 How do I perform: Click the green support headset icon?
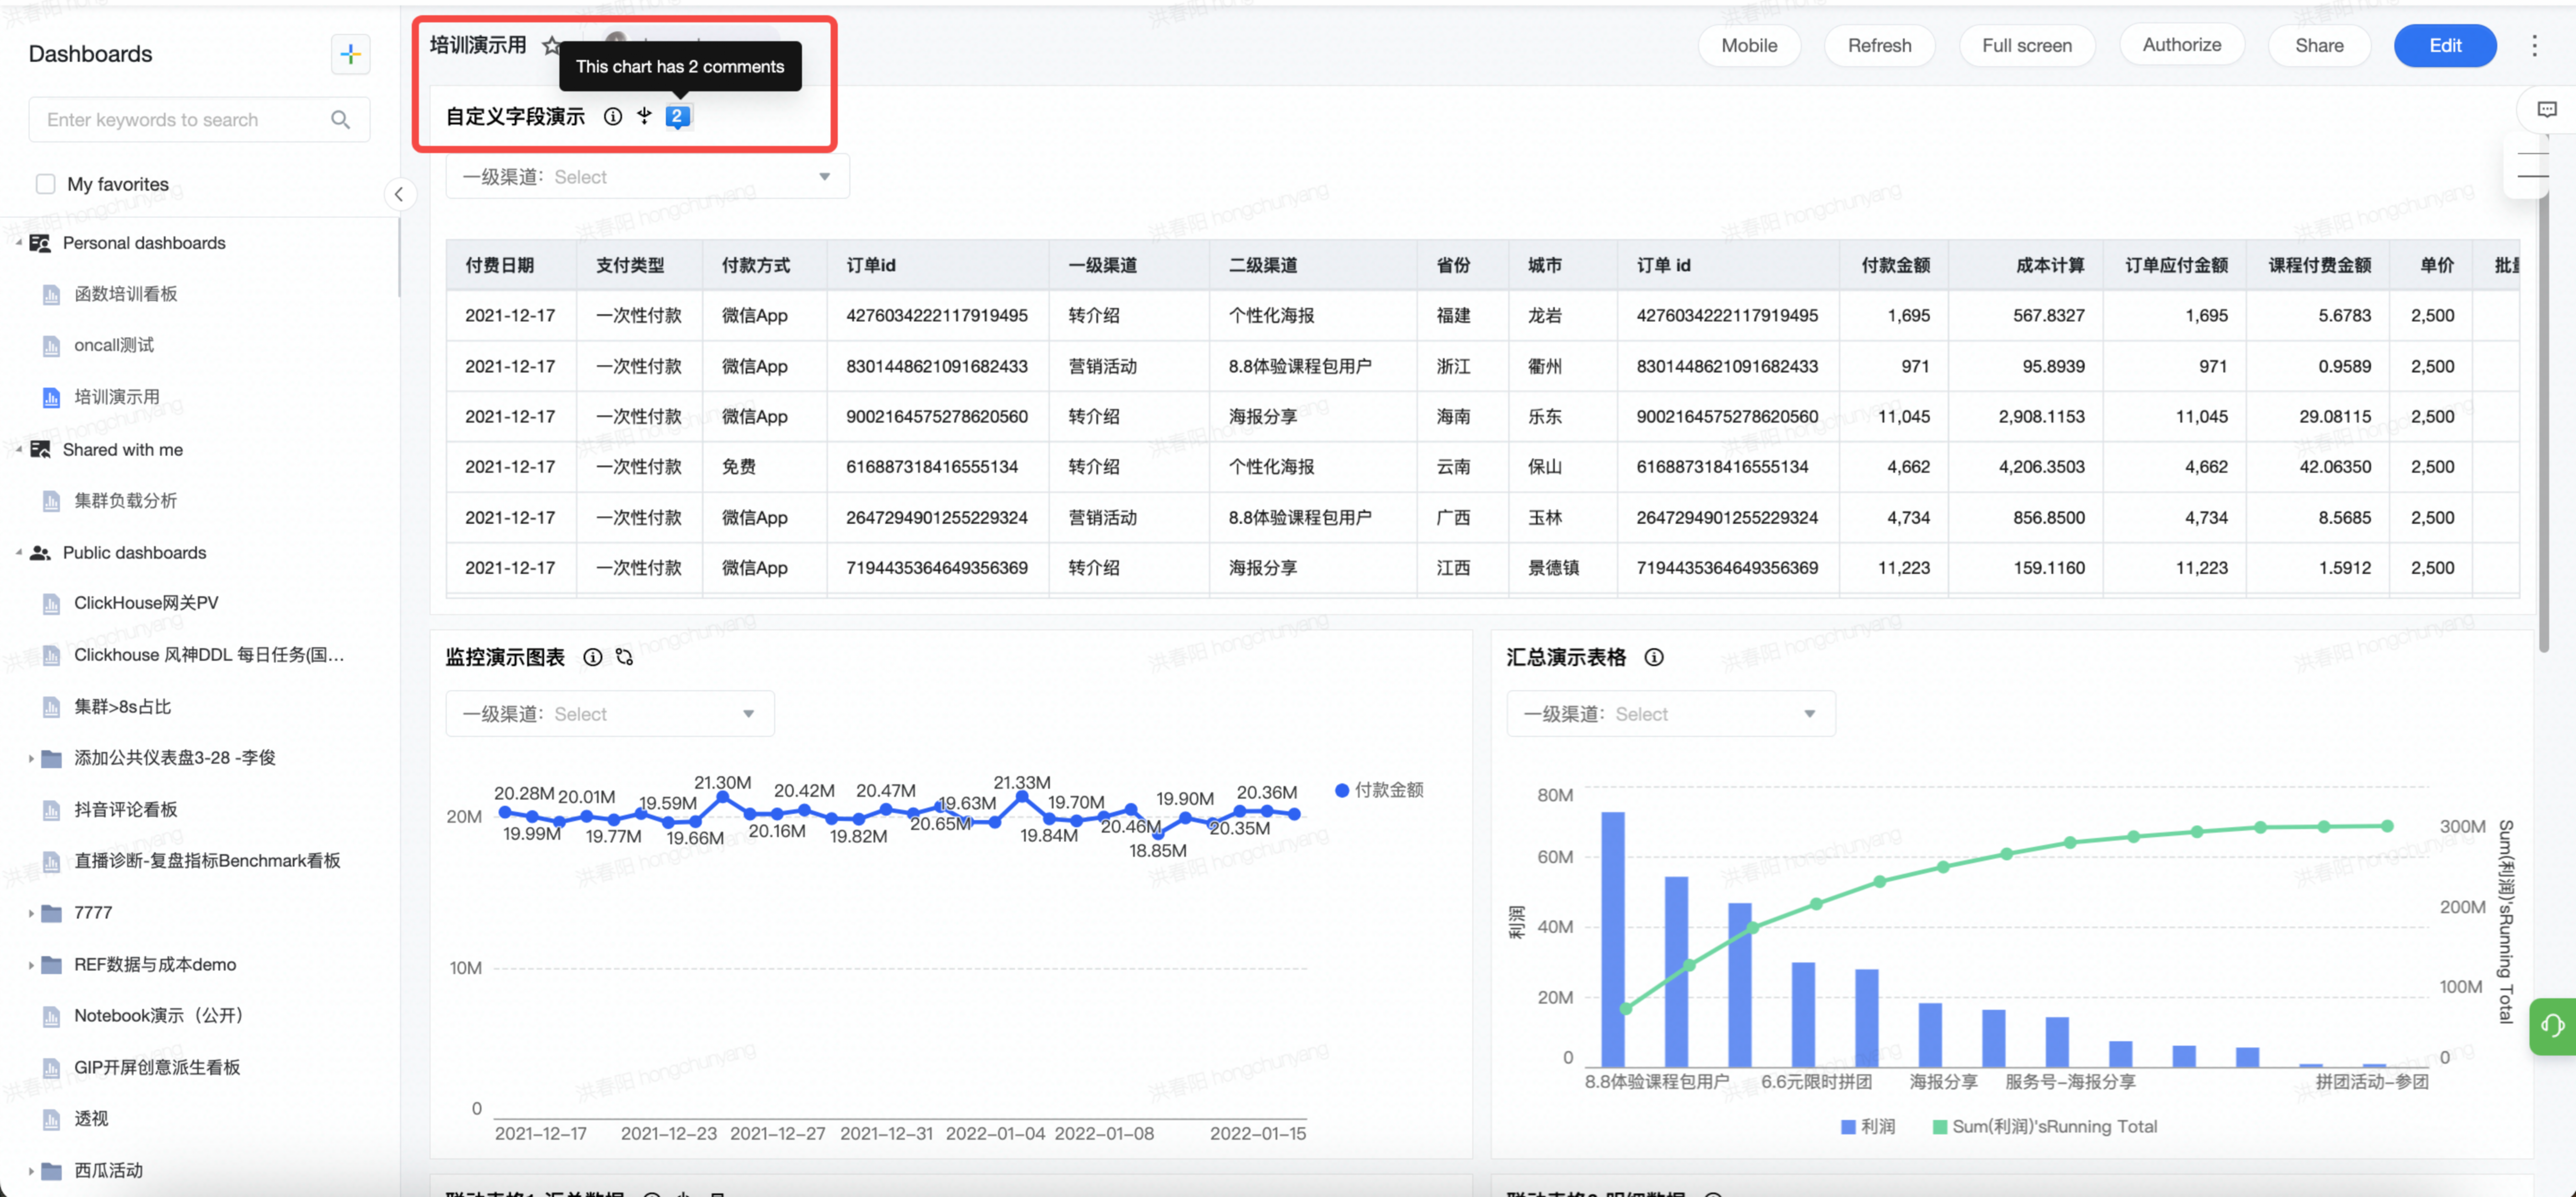pos(2553,1026)
